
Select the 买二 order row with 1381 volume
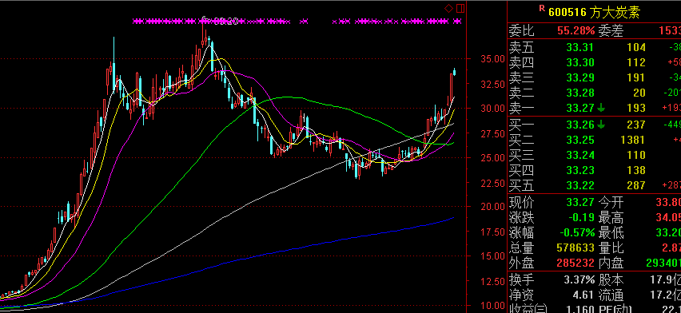(595, 140)
